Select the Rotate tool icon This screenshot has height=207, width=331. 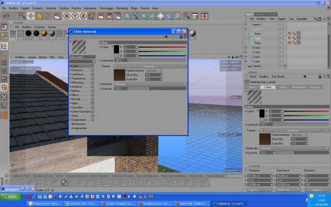[x=47, y=16]
